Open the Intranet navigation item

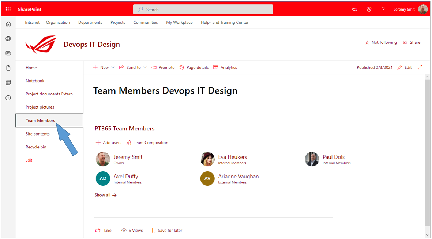point(32,23)
